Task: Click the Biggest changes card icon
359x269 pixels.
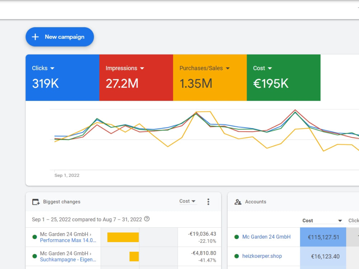Action: 36,202
